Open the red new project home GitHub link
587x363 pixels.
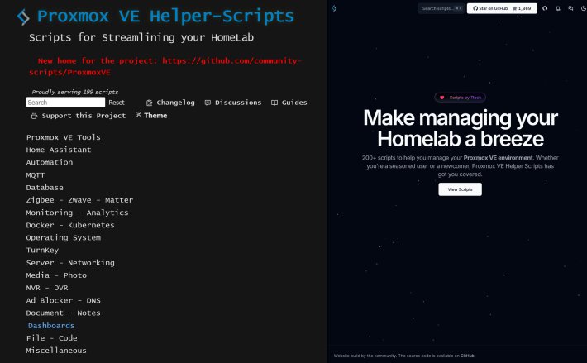pyautogui.click(x=165, y=66)
